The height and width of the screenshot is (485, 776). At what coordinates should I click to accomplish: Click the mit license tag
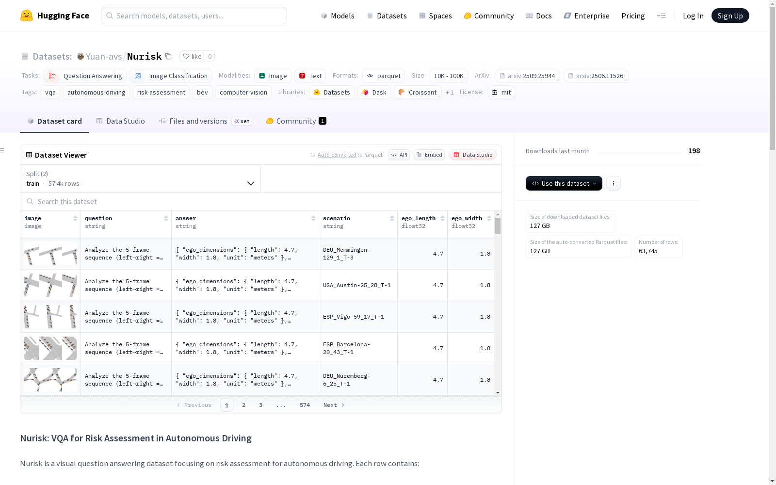coord(501,92)
